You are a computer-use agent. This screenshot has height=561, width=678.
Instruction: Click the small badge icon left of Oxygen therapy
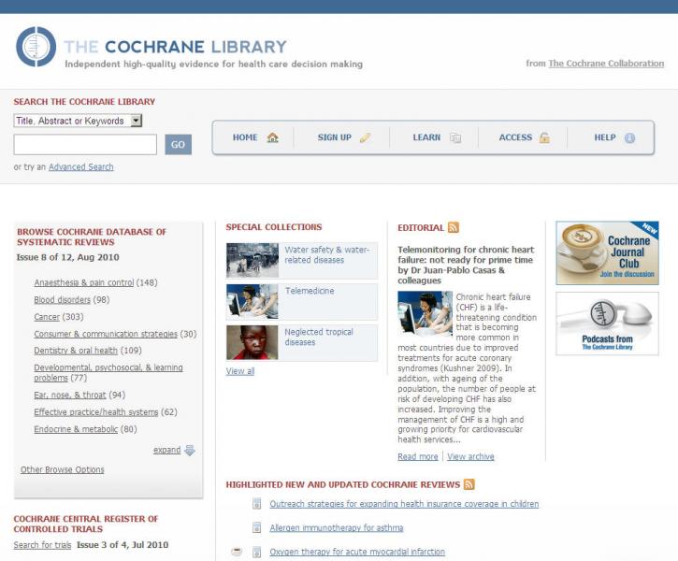[x=237, y=551]
